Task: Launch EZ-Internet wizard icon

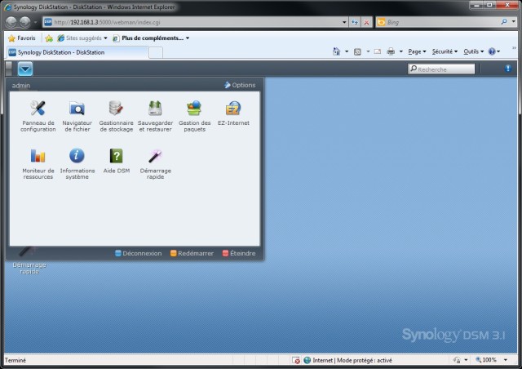Action: click(233, 109)
